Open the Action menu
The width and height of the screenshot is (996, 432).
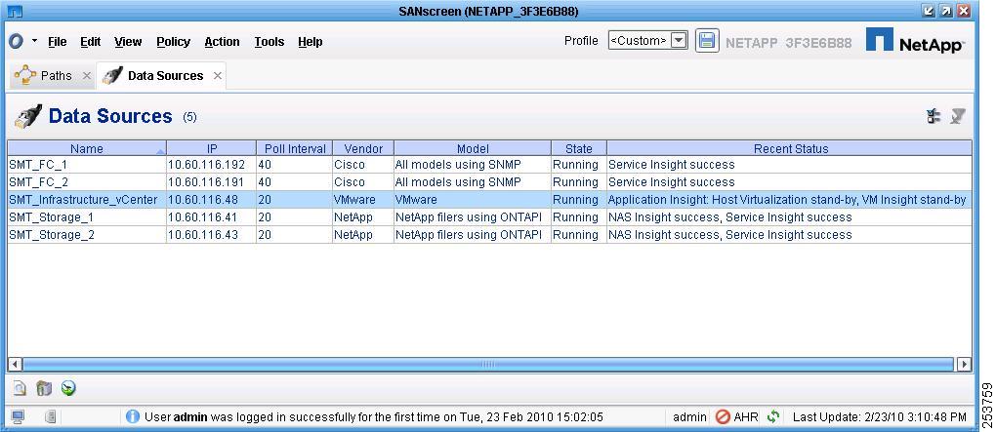[222, 42]
